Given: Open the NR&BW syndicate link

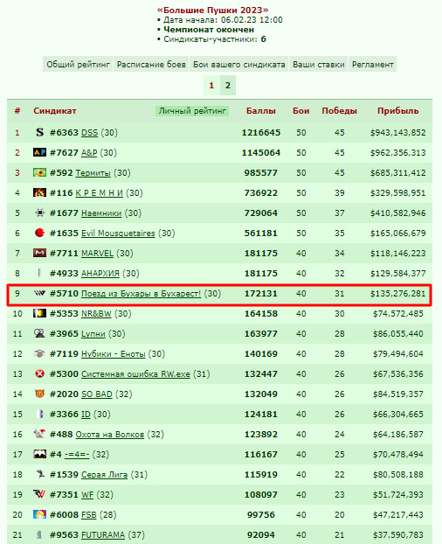Looking at the screenshot, I should click(96, 314).
